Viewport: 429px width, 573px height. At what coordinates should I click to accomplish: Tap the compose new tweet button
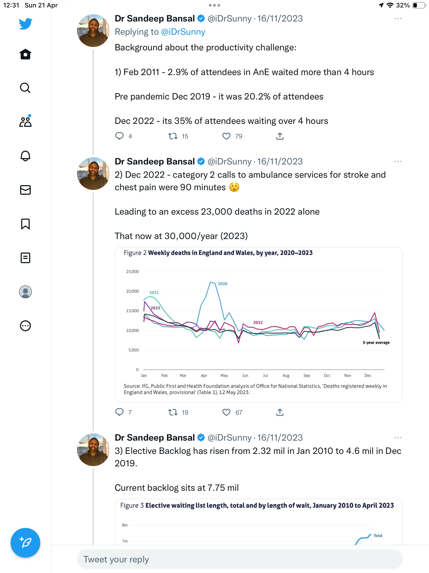point(25,543)
